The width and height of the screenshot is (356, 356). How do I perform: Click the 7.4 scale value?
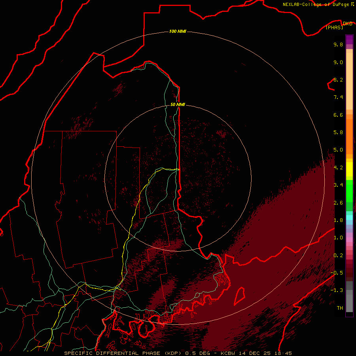click(338, 97)
